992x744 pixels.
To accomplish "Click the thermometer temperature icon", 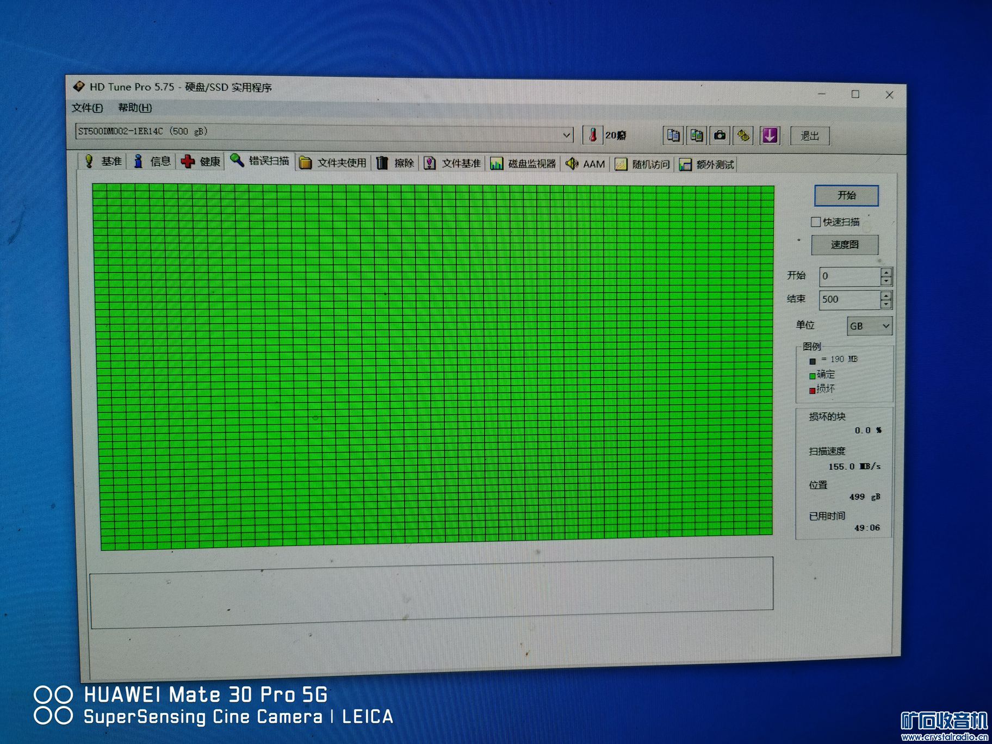I will pyautogui.click(x=593, y=135).
